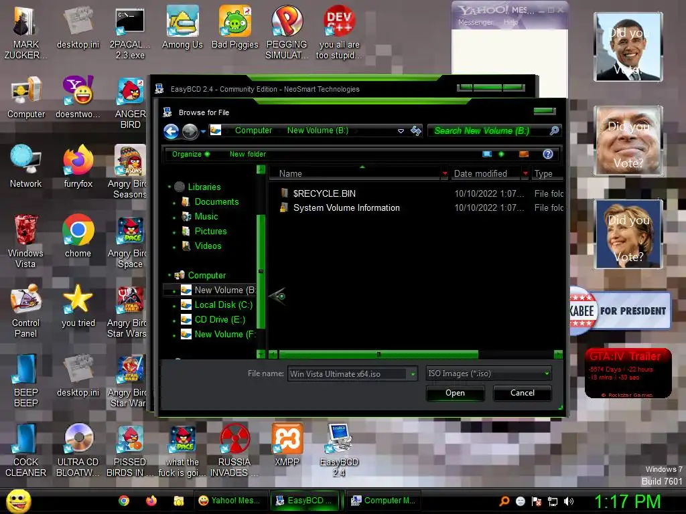Click the Cancel button
Image resolution: width=686 pixels, height=514 pixels.
pos(523,393)
